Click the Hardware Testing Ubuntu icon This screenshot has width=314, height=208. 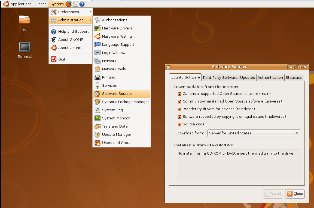97,37
